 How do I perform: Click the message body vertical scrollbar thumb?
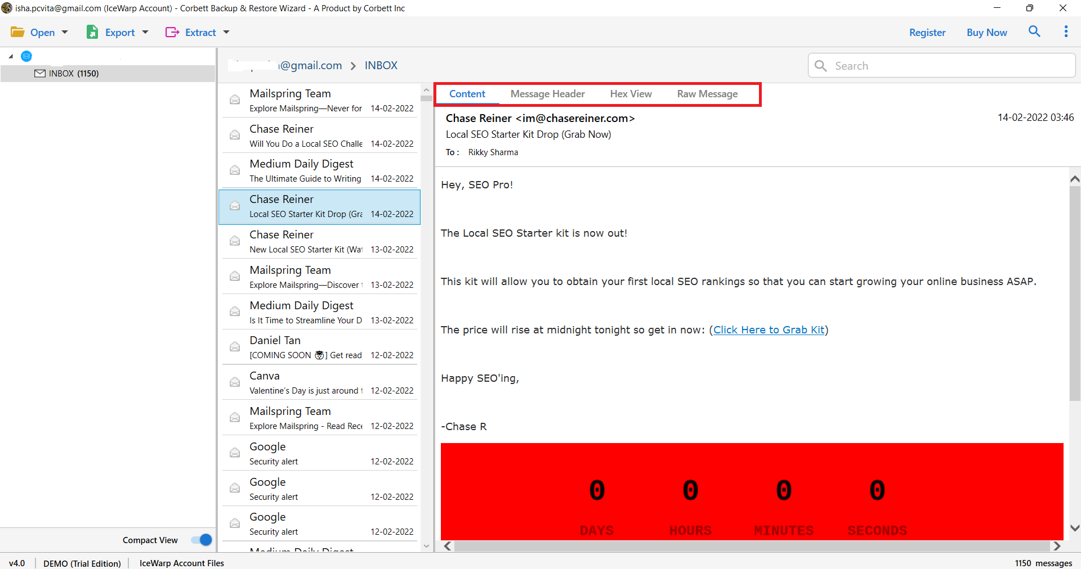coord(1075,292)
